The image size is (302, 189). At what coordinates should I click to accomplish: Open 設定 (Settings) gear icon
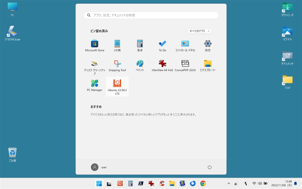click(x=208, y=46)
